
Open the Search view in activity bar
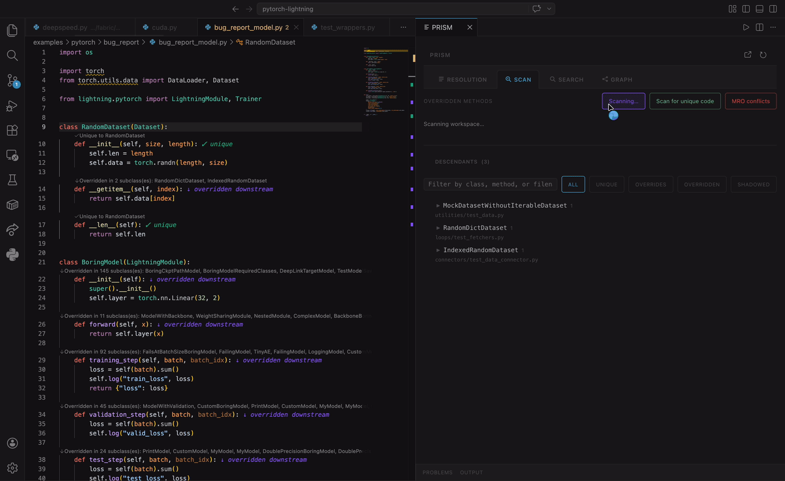point(12,55)
